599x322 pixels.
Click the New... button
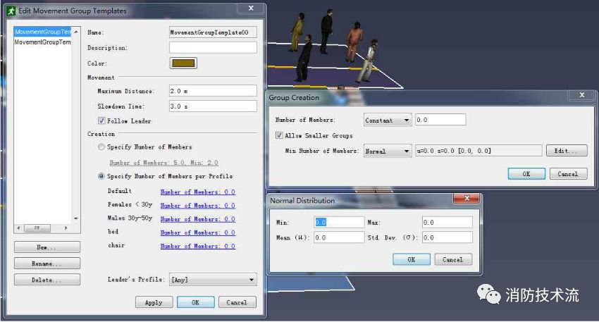click(47, 248)
